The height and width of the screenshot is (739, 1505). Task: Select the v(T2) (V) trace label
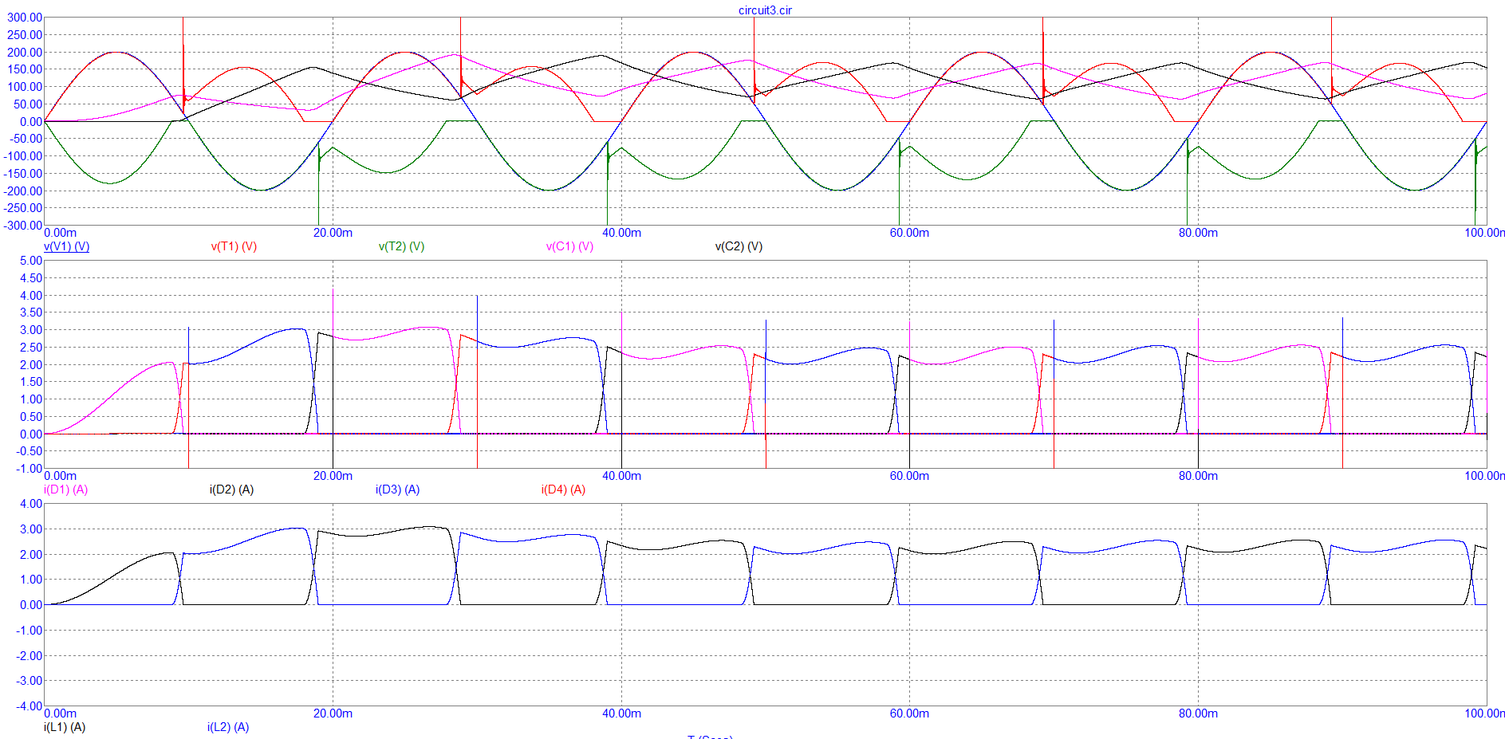[401, 246]
